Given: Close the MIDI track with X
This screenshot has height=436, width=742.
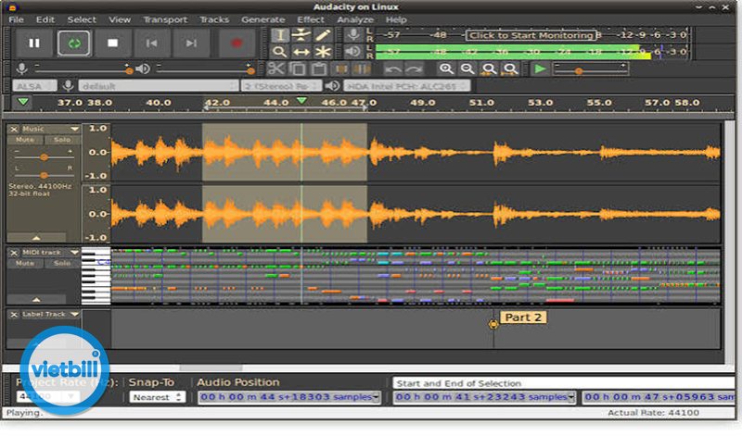Looking at the screenshot, I should coord(14,253).
